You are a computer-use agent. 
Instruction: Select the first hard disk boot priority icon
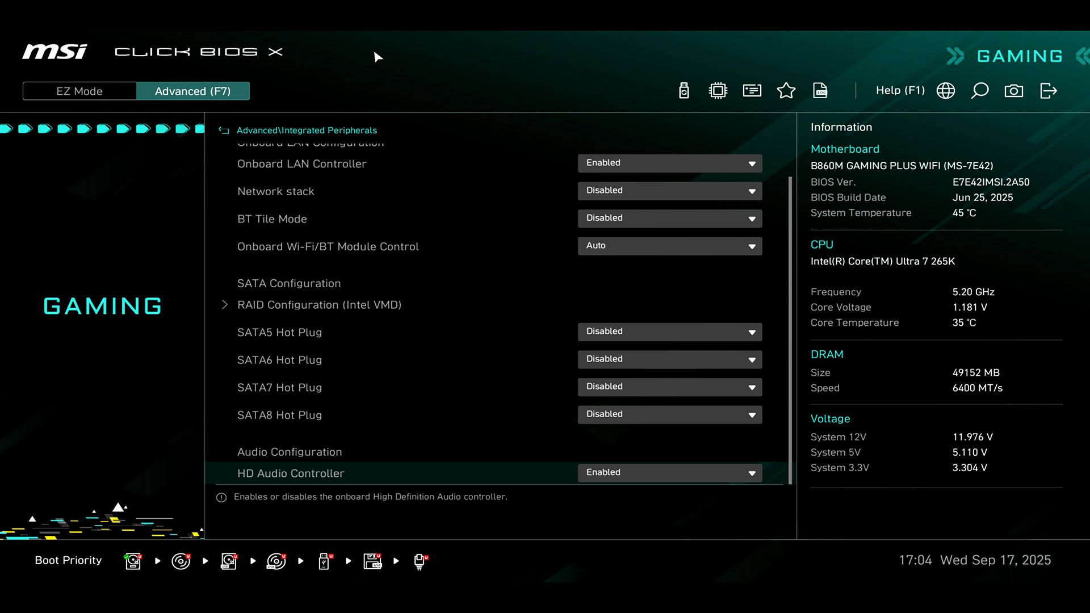click(133, 561)
